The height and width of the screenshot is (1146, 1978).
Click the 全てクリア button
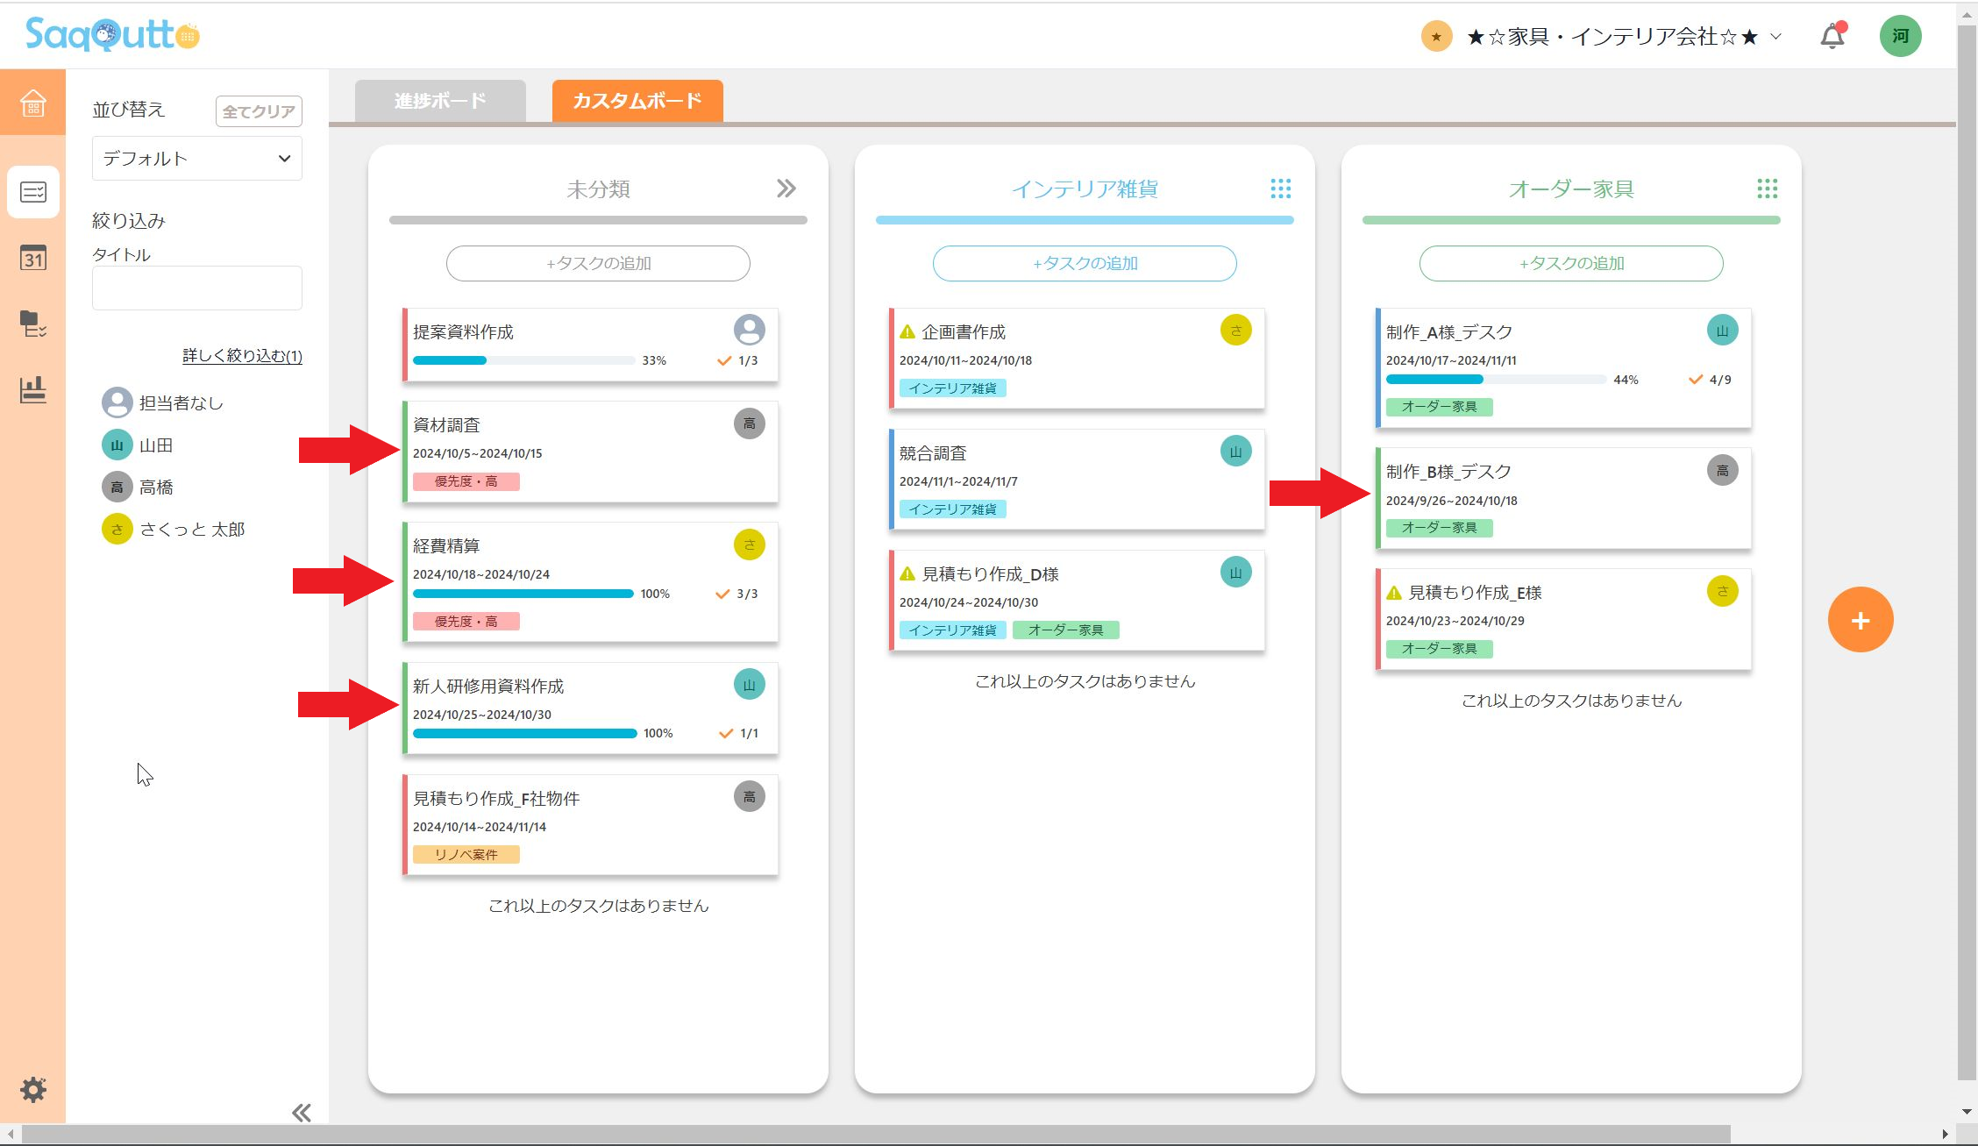(258, 111)
